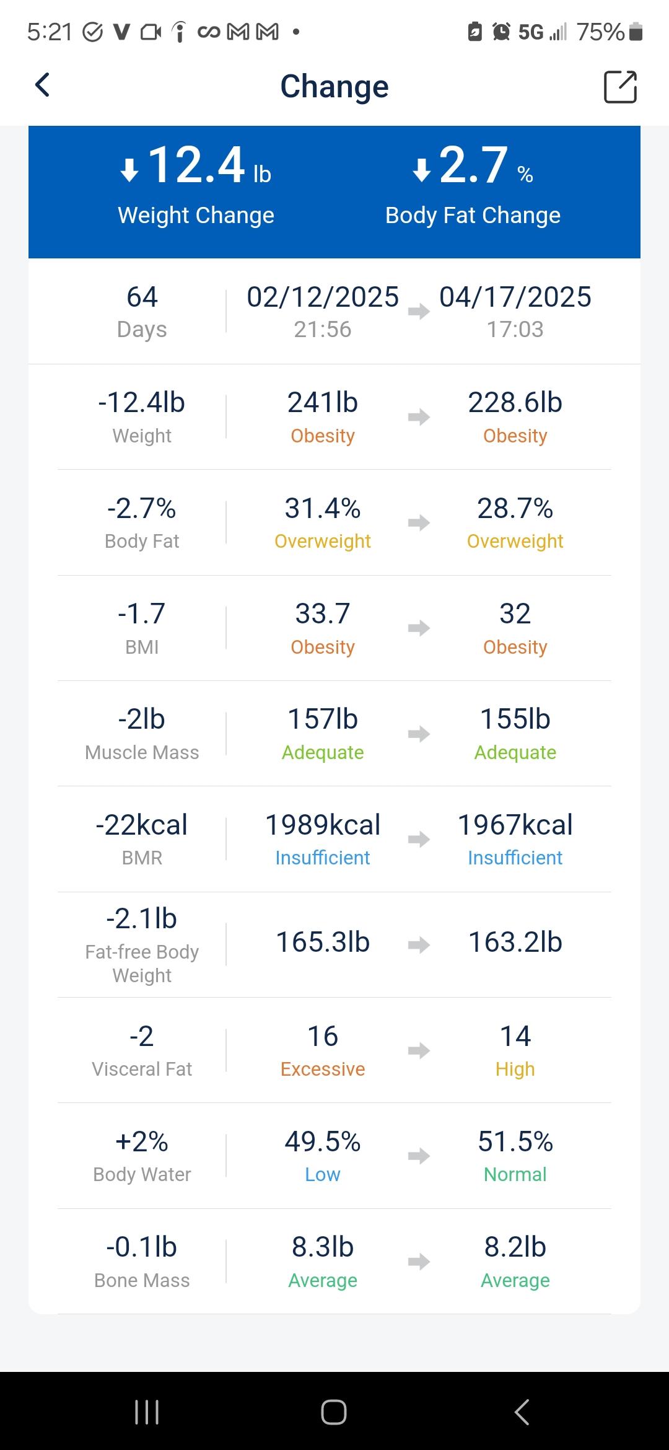Tap the weight change down-arrow icon
This screenshot has width=669, height=1450.
tap(129, 169)
